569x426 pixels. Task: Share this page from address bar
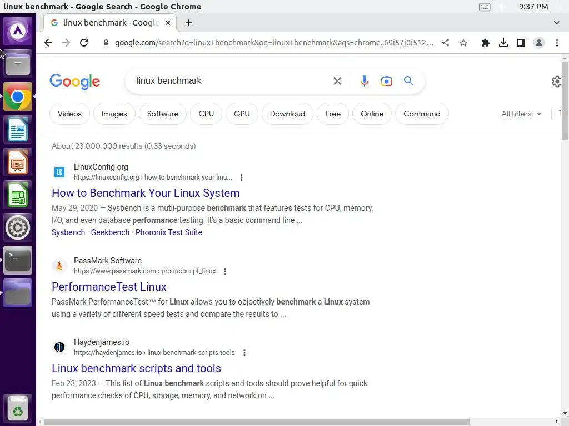click(446, 43)
